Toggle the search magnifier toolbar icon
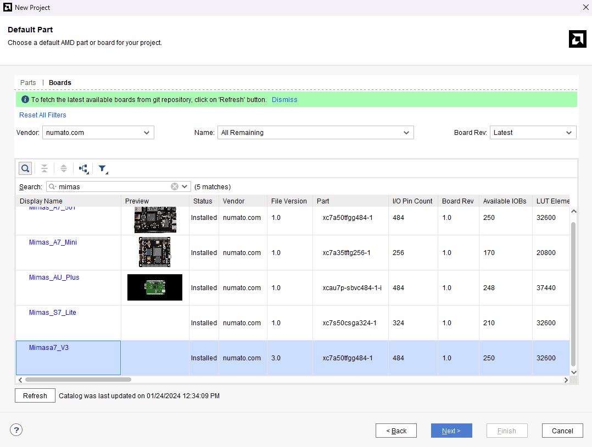The height and width of the screenshot is (447, 592). coord(25,168)
